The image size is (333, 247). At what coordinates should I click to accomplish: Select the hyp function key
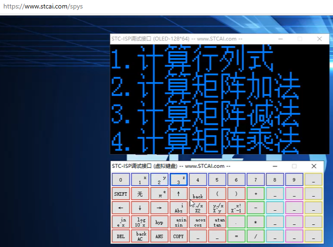click(159, 222)
